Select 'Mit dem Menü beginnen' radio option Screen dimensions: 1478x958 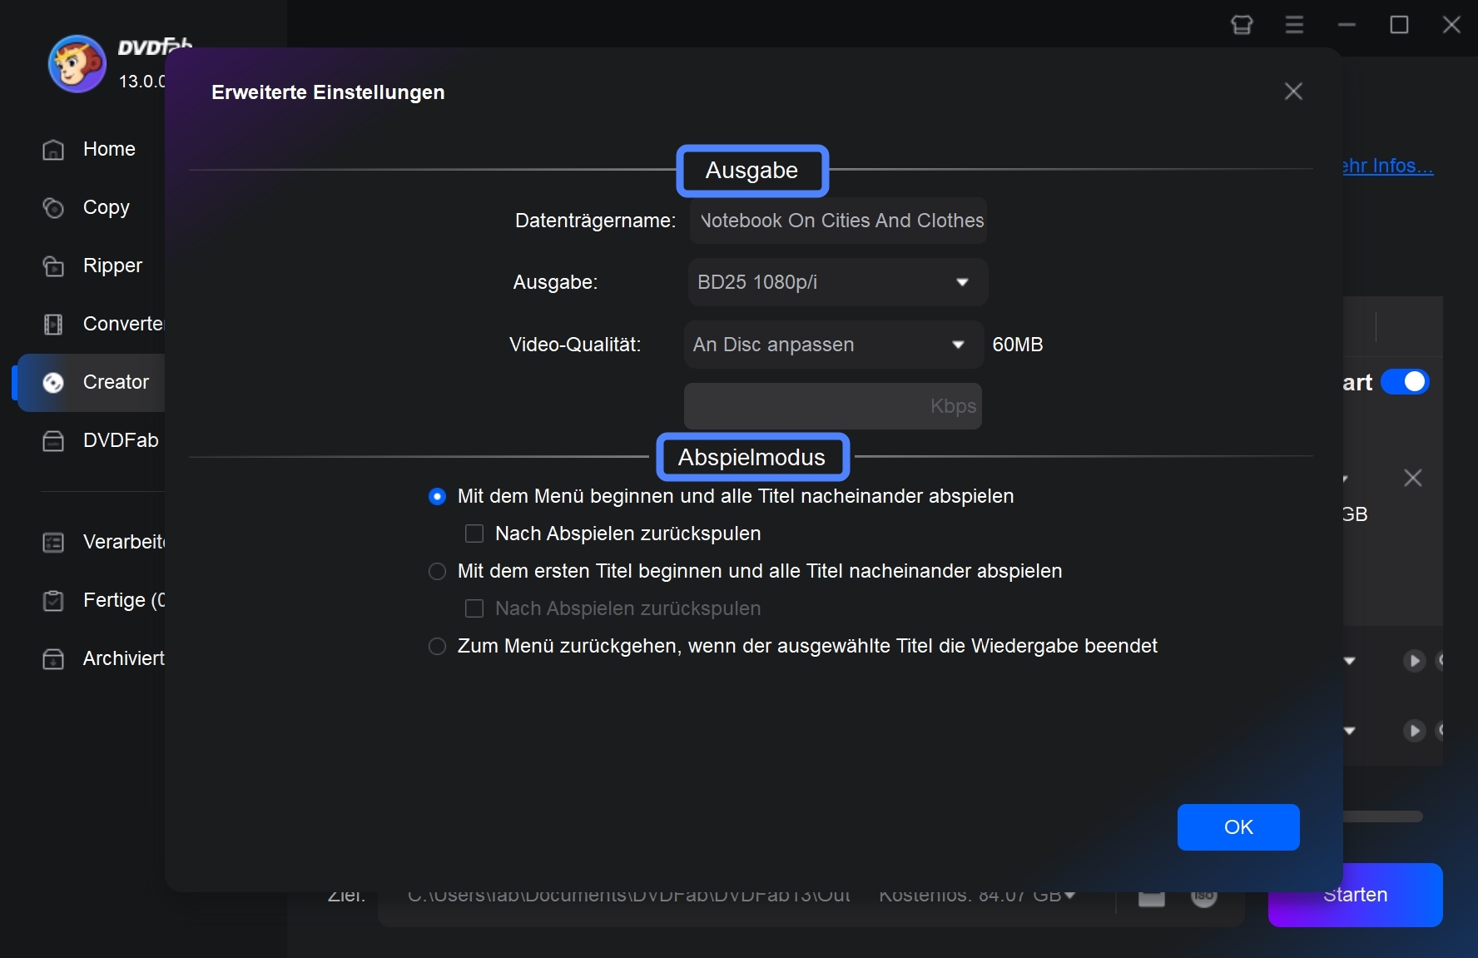pyautogui.click(x=437, y=497)
